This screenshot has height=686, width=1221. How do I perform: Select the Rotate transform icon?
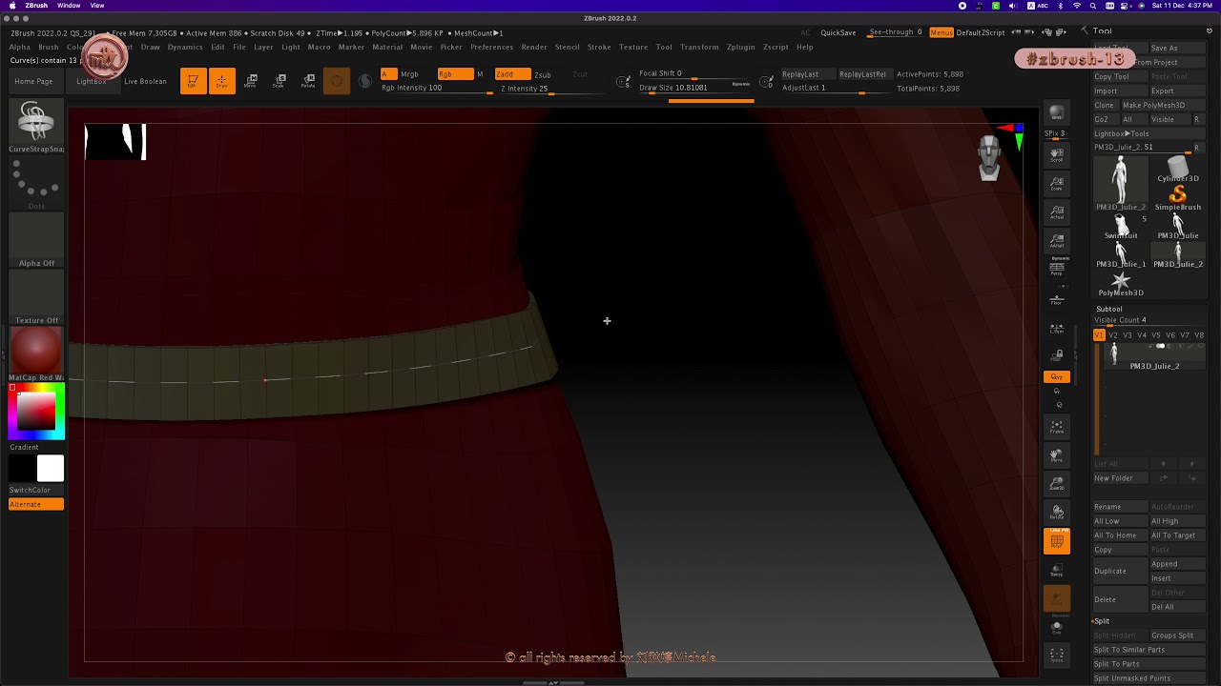coord(308,81)
